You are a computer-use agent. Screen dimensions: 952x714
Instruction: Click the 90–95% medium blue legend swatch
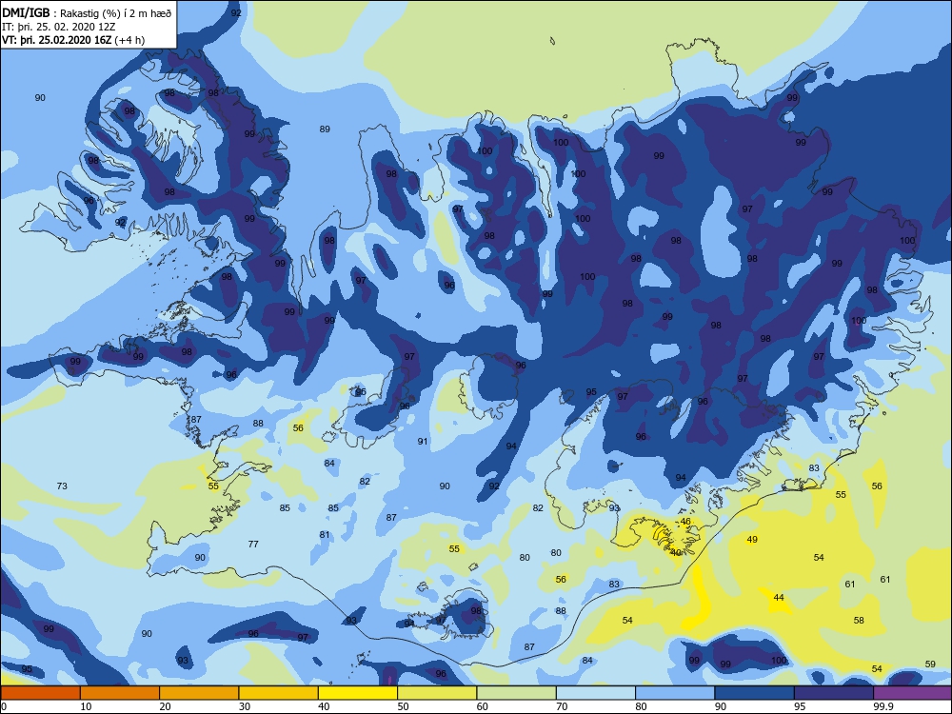755,693
